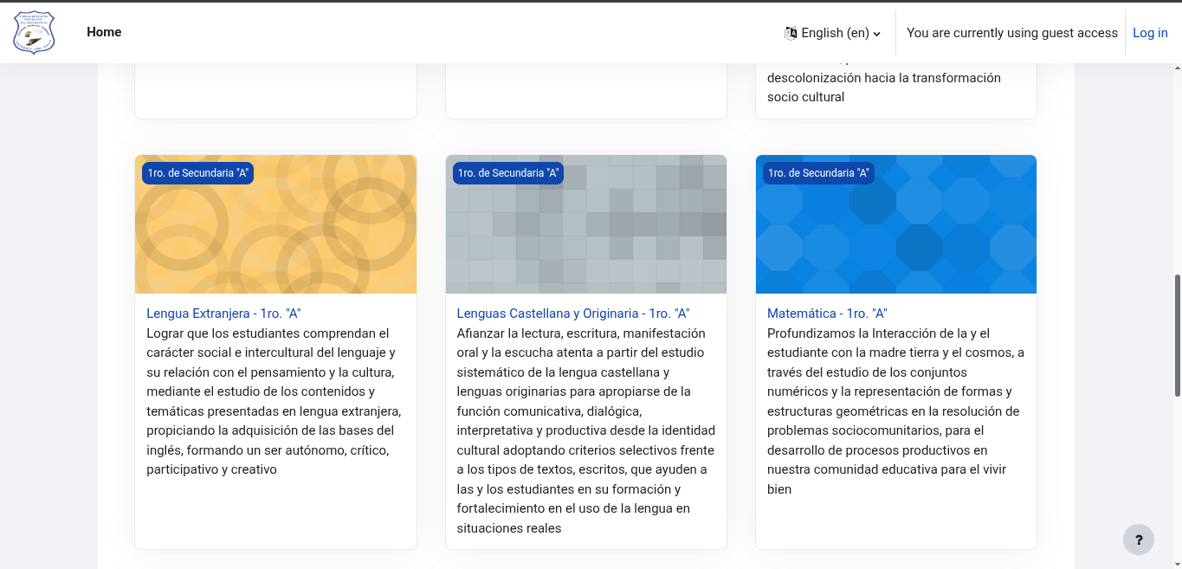Image resolution: width=1182 pixels, height=569 pixels.
Task: Expand language options from the navbar selector
Action: tap(832, 32)
